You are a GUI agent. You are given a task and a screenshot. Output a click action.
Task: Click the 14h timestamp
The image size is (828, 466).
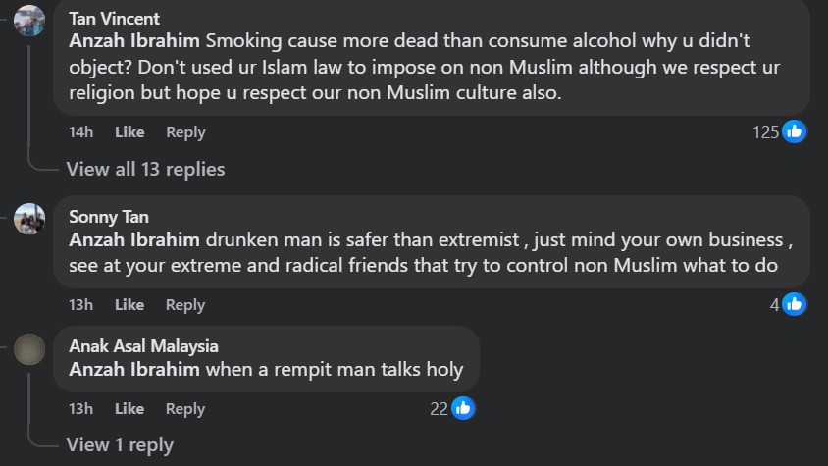point(80,132)
